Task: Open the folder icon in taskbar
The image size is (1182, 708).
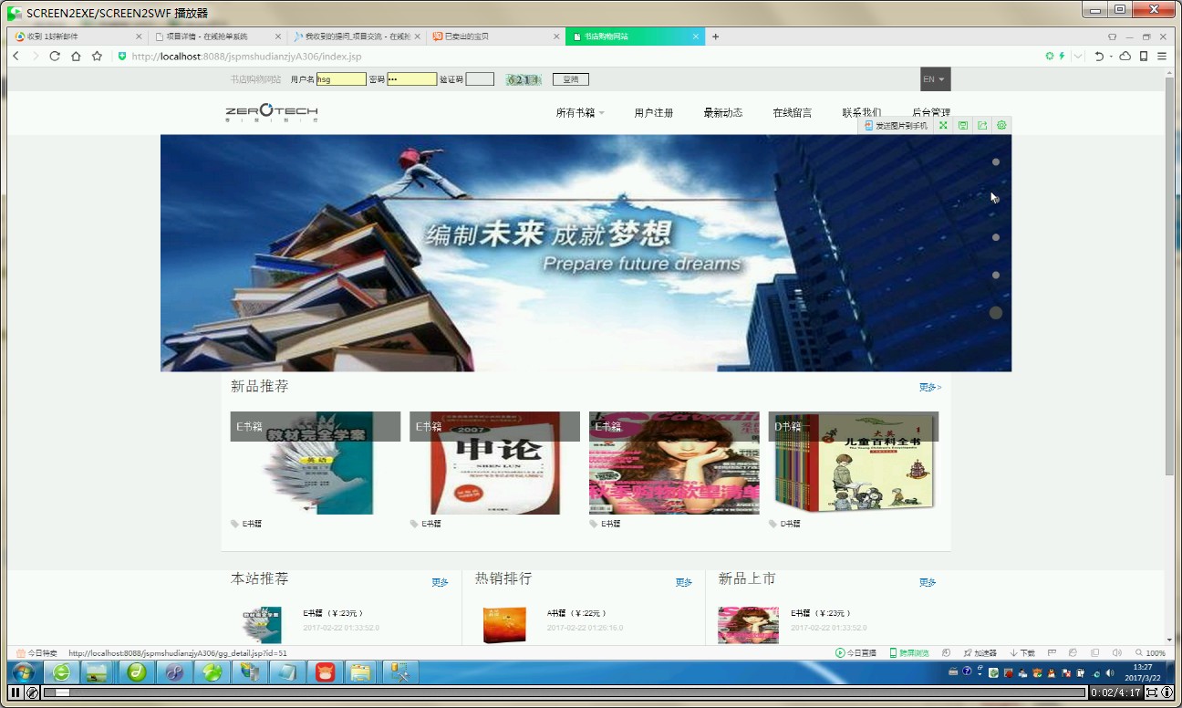Action: pos(360,673)
